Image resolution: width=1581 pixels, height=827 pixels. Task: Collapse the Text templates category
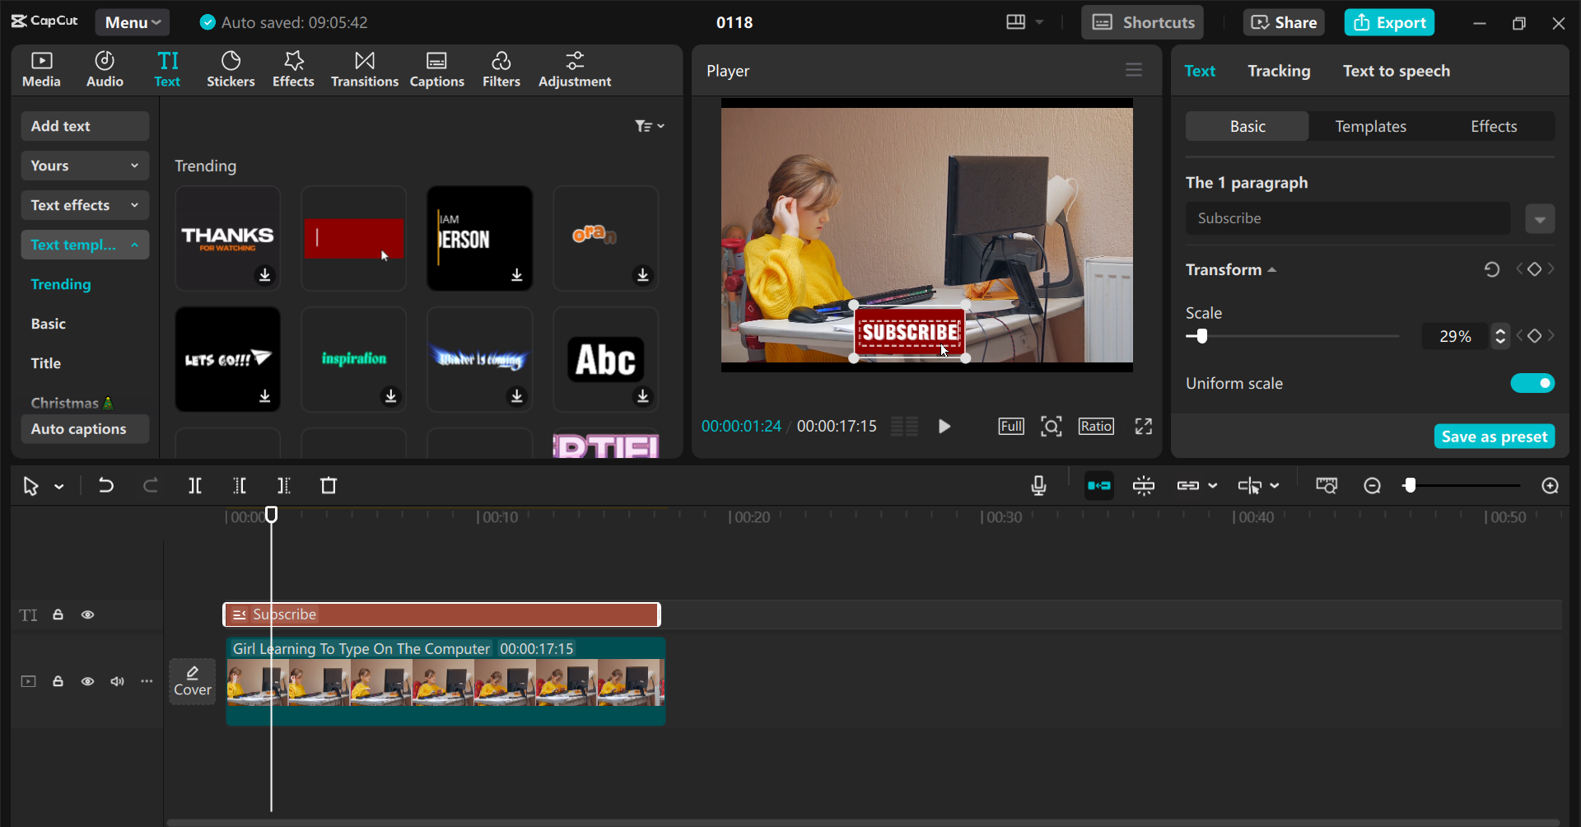pos(85,245)
